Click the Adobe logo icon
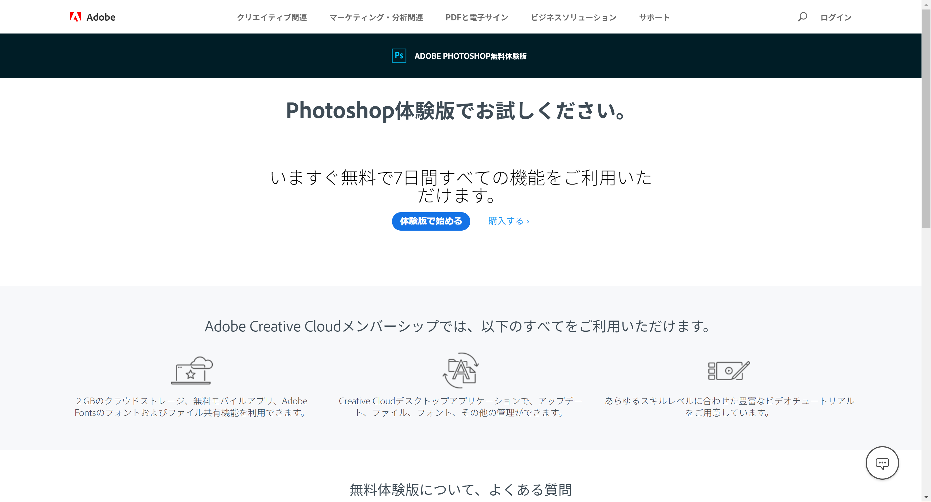 75,17
